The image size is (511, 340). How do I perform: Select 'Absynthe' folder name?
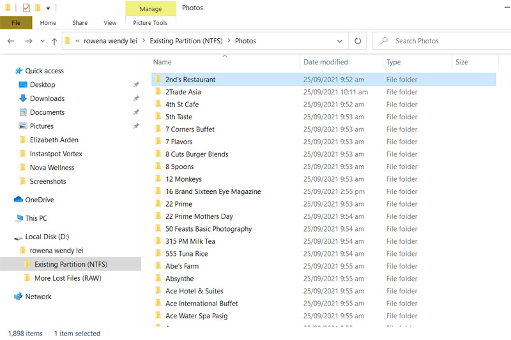pyautogui.click(x=179, y=279)
